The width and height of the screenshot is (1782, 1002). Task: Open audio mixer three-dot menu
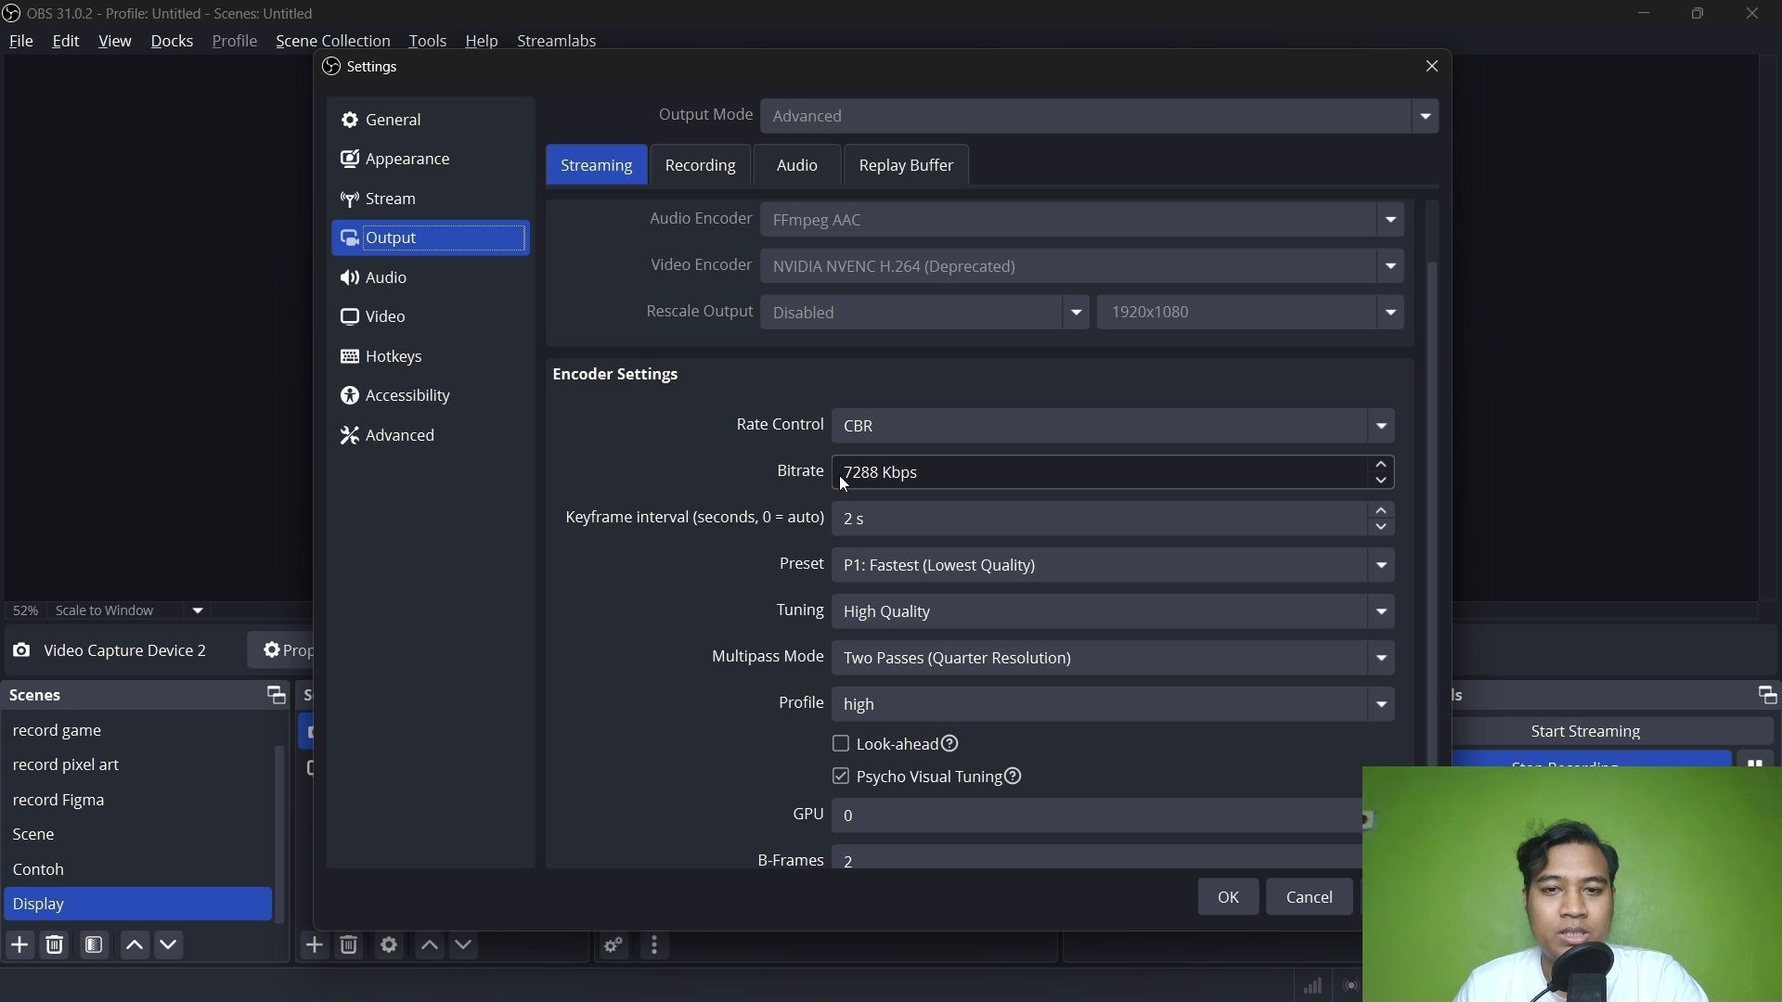656,947
